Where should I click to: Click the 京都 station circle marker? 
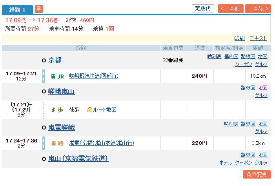pyautogui.click(x=44, y=60)
